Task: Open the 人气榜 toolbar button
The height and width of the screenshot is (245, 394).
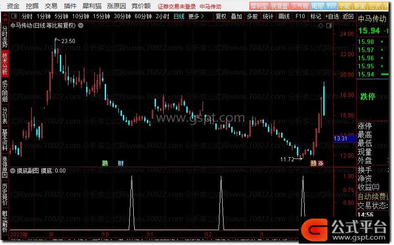Action: pos(300,6)
